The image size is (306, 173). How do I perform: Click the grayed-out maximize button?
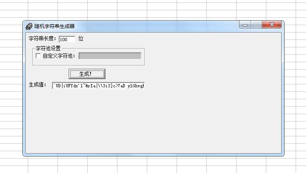(256, 25)
